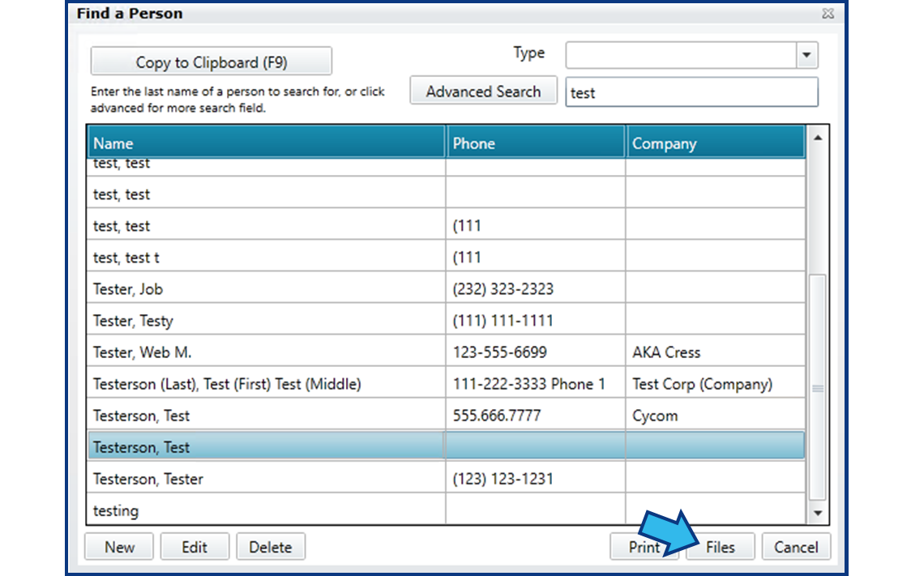This screenshot has width=911, height=576.
Task: Click scrollbar up arrow in results list
Action: (x=818, y=138)
